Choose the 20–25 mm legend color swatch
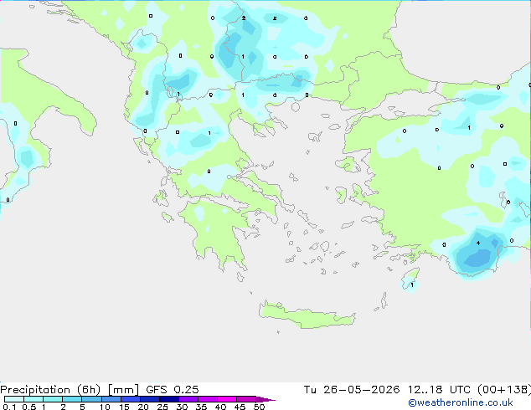 tap(150, 399)
